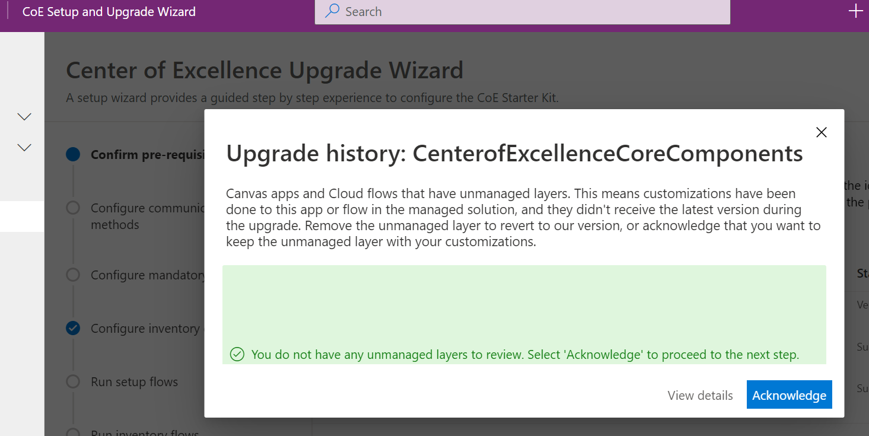Viewport: 869px width, 436px height.
Task: Click the CoE Setup and Upgrade Wizard title
Action: pos(108,11)
